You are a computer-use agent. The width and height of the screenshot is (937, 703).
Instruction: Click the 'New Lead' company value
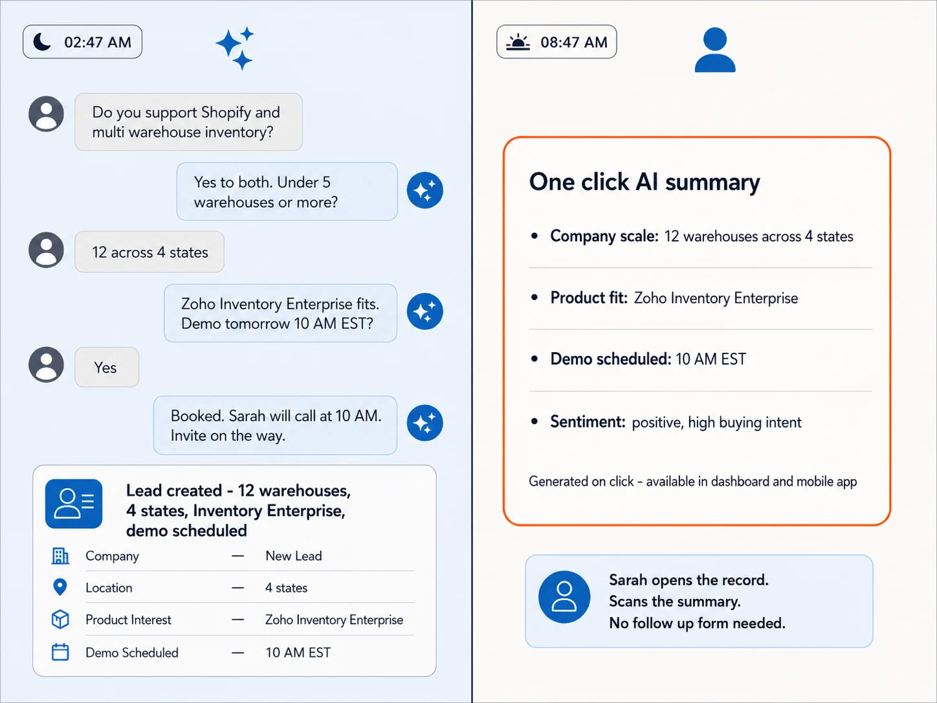click(x=294, y=556)
